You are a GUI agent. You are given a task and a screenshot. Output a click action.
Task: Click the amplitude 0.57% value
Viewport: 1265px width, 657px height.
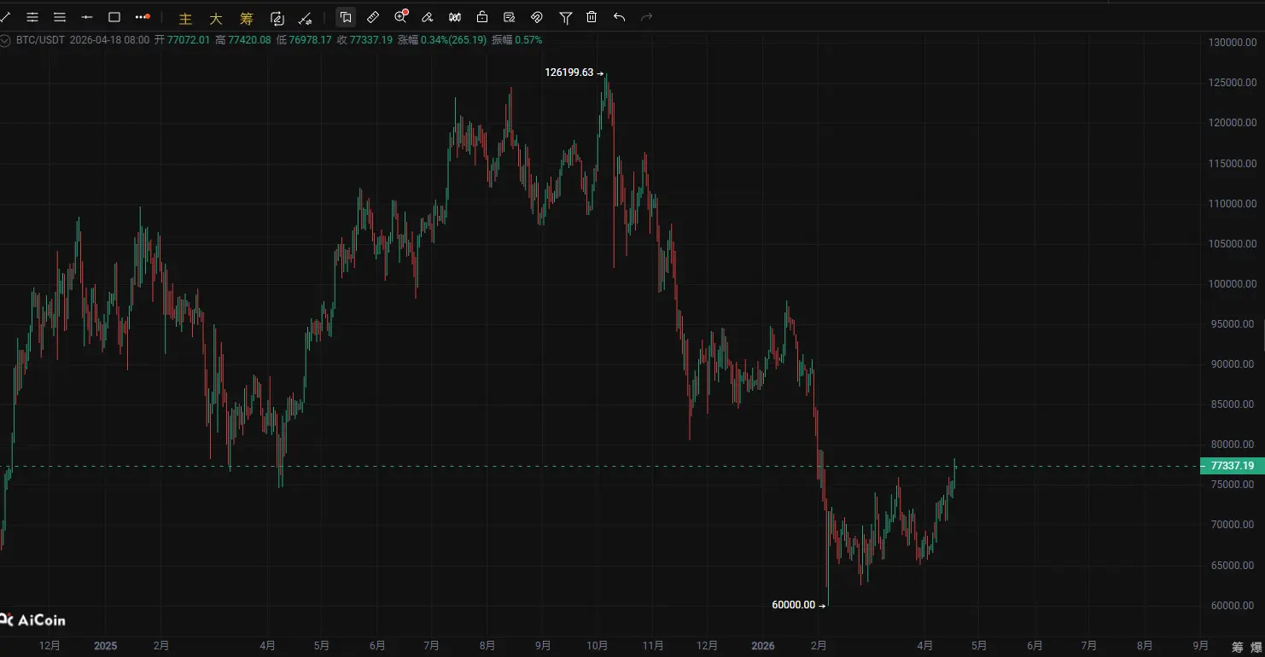tap(528, 40)
